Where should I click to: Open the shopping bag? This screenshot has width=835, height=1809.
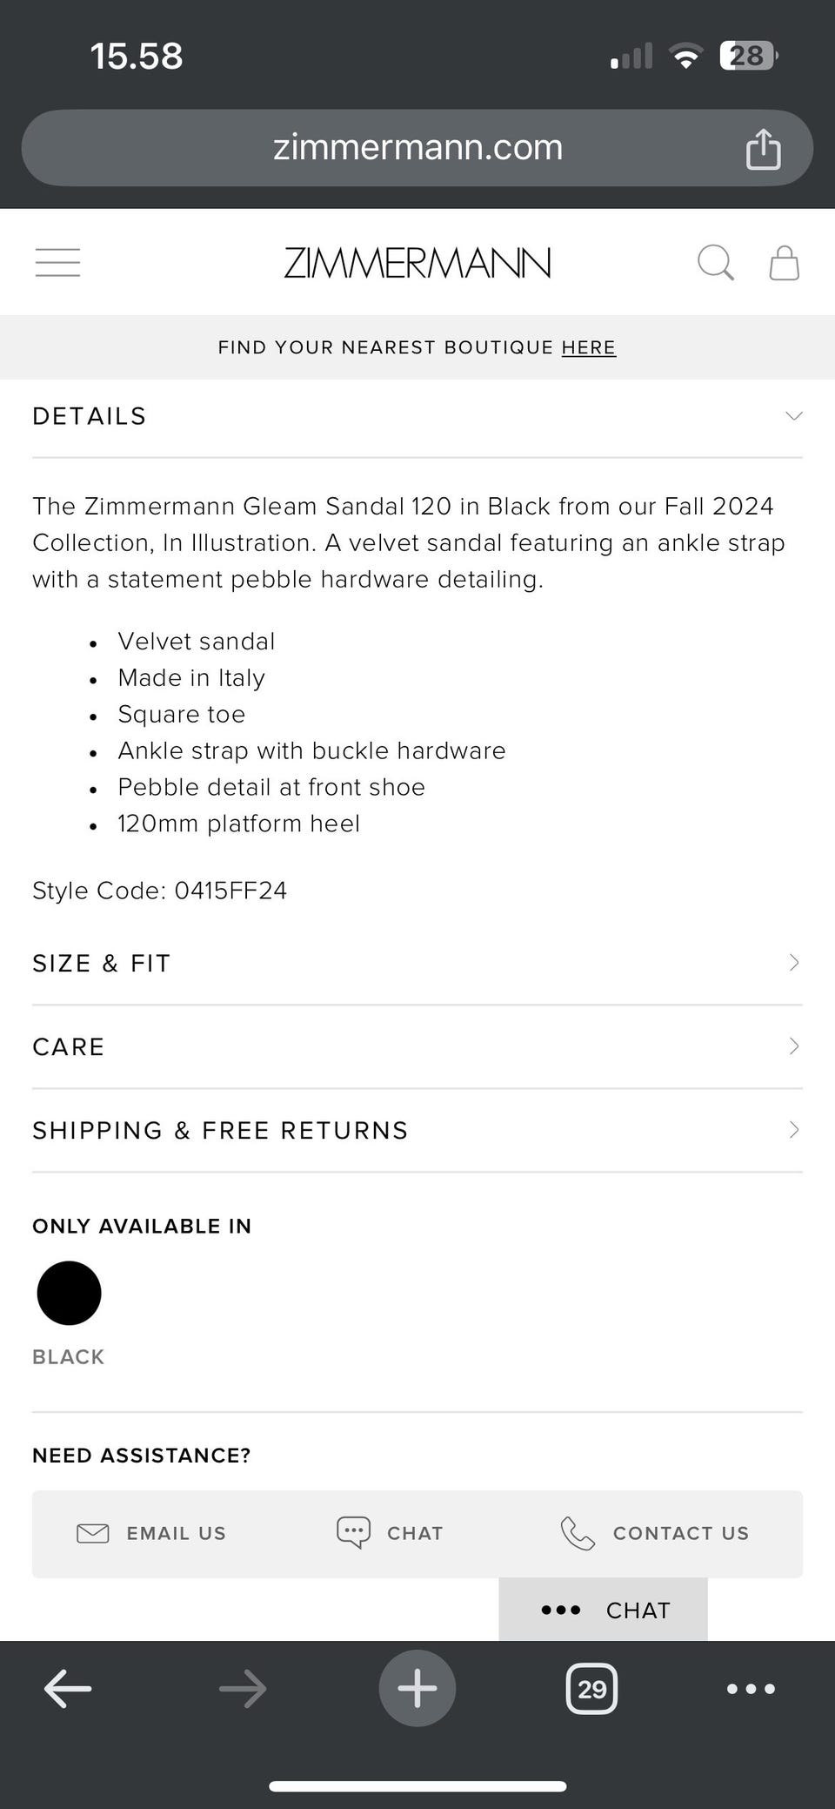click(x=784, y=262)
